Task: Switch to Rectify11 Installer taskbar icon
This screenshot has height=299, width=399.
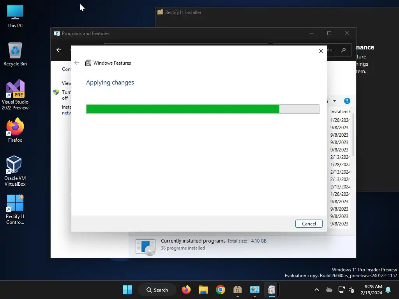Action: pyautogui.click(x=237, y=290)
